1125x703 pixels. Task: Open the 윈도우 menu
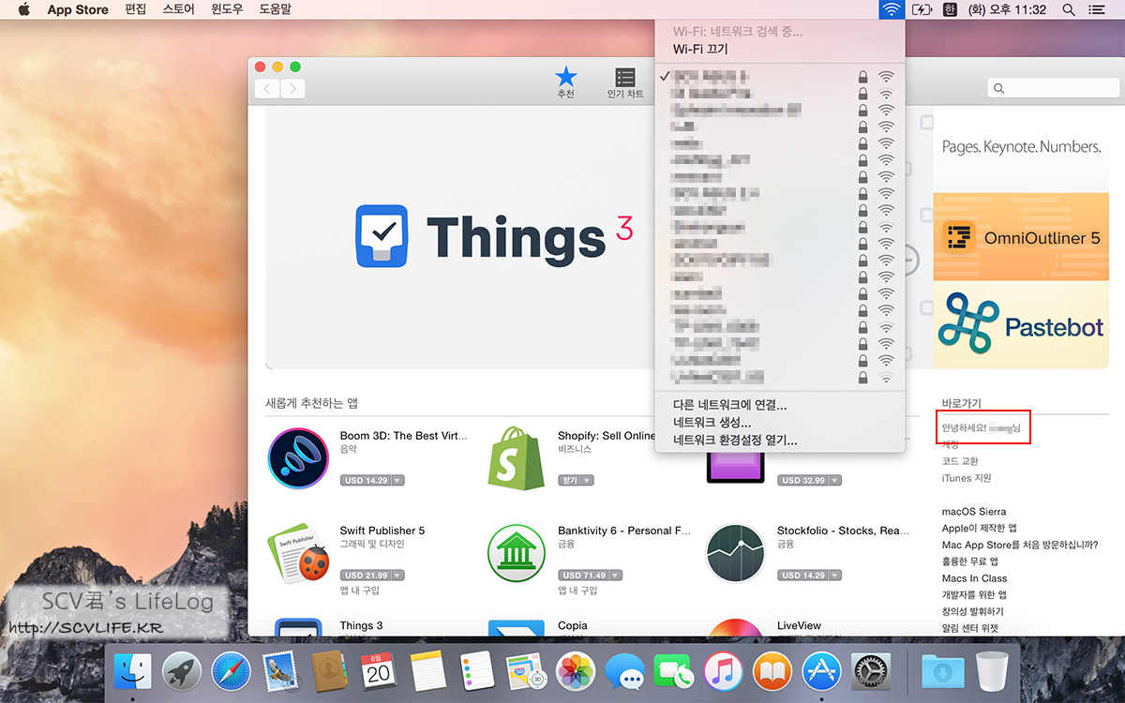(x=226, y=9)
